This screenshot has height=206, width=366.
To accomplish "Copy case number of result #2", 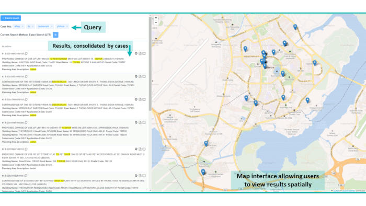I will 26,76.
